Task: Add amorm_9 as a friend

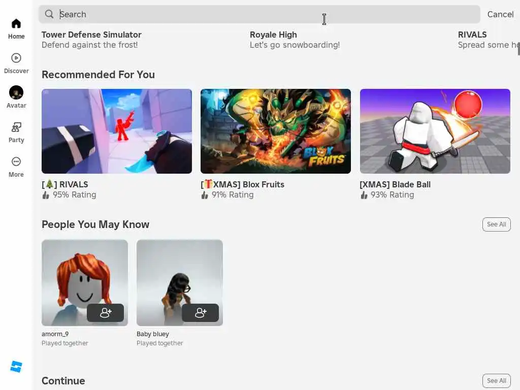Action: coord(106,312)
